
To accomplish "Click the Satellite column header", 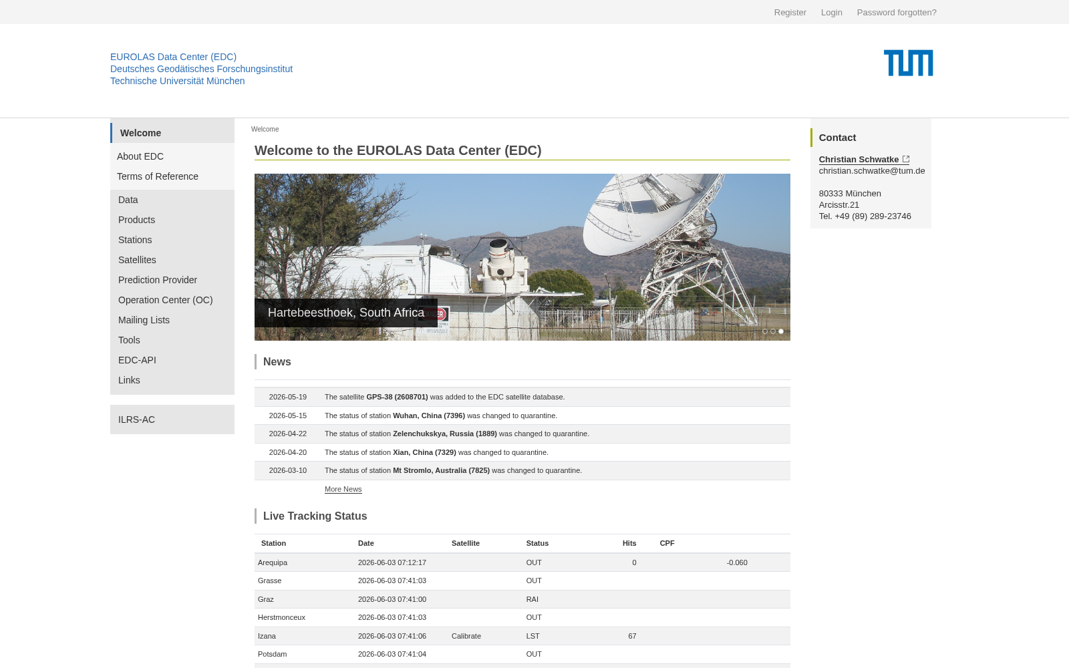I will tap(466, 543).
